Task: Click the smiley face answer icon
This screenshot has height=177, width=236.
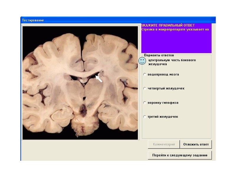Action: coord(142,61)
